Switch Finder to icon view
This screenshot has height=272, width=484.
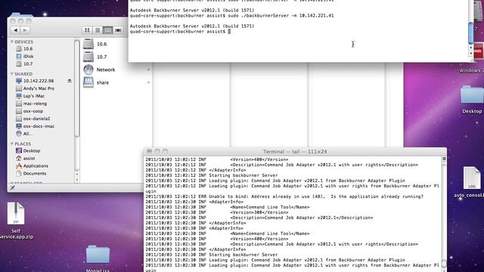tap(87, 30)
